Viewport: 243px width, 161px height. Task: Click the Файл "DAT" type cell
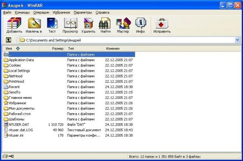coord(76,125)
